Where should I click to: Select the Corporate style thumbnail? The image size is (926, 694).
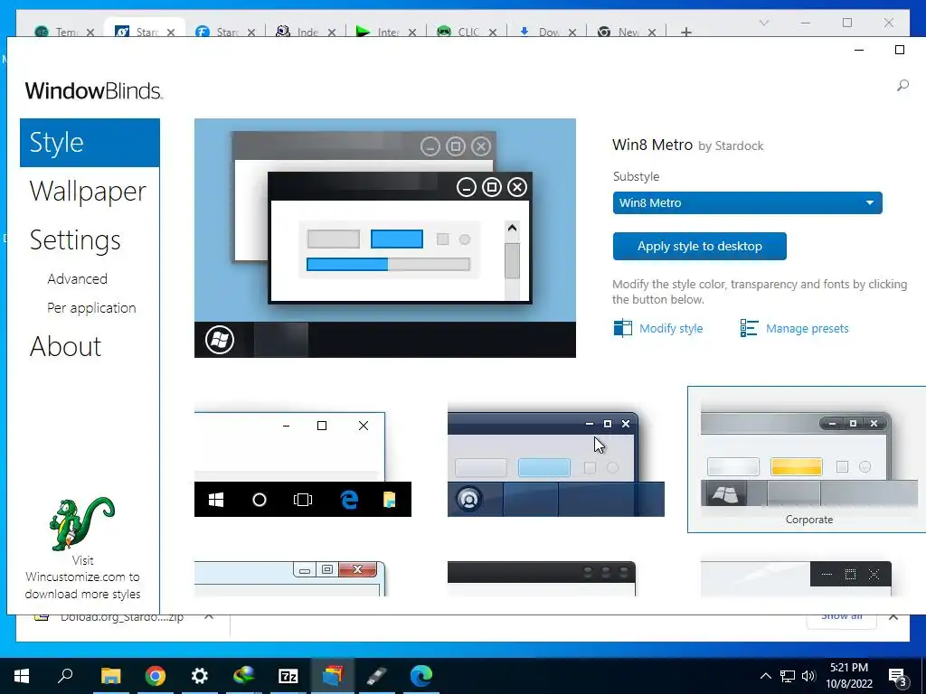click(808, 459)
